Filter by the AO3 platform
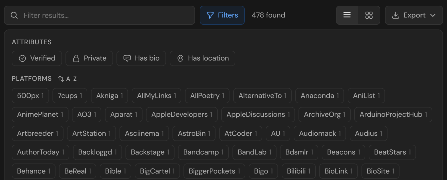447x180 pixels. click(x=87, y=114)
